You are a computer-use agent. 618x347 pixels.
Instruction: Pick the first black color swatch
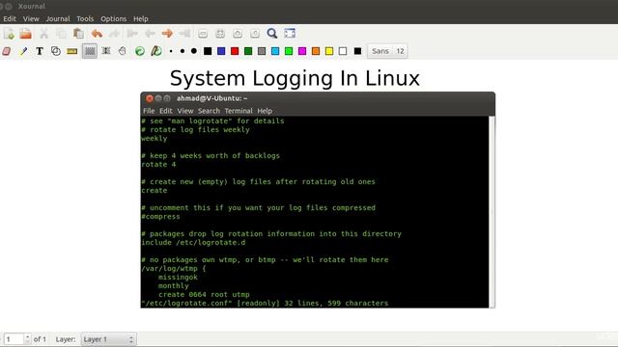click(208, 51)
